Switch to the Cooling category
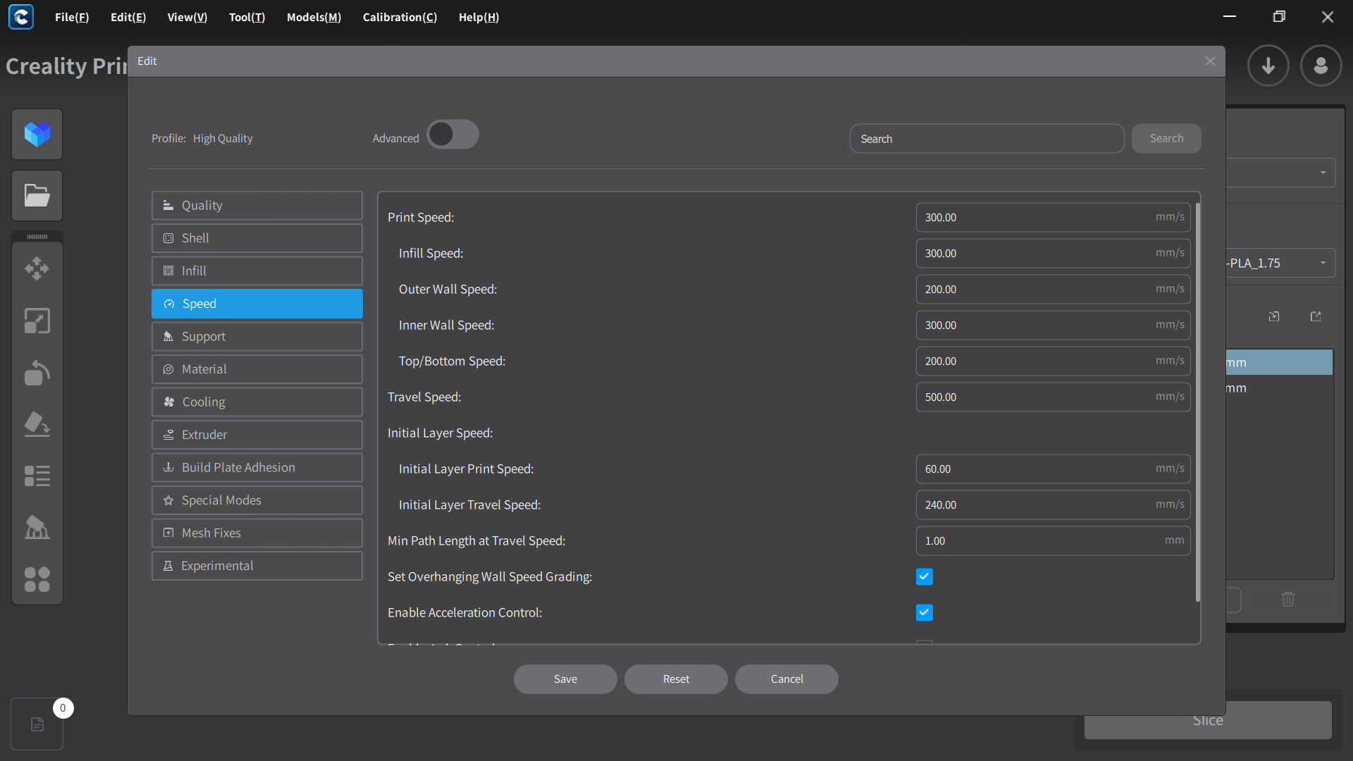The image size is (1353, 761). 257,402
